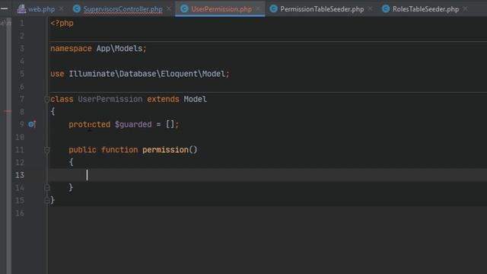The width and height of the screenshot is (487, 274).
Task: Close the UserPermission.php tab
Action: [x=258, y=9]
